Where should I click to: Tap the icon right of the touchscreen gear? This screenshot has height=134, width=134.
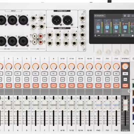coord(129,16)
